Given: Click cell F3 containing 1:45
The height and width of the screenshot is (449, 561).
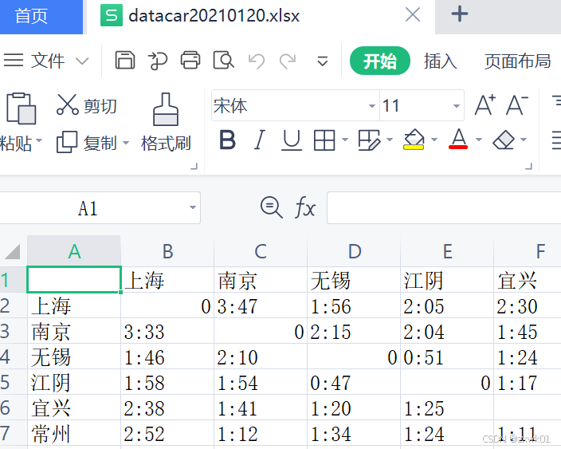Looking at the screenshot, I should pos(528,331).
